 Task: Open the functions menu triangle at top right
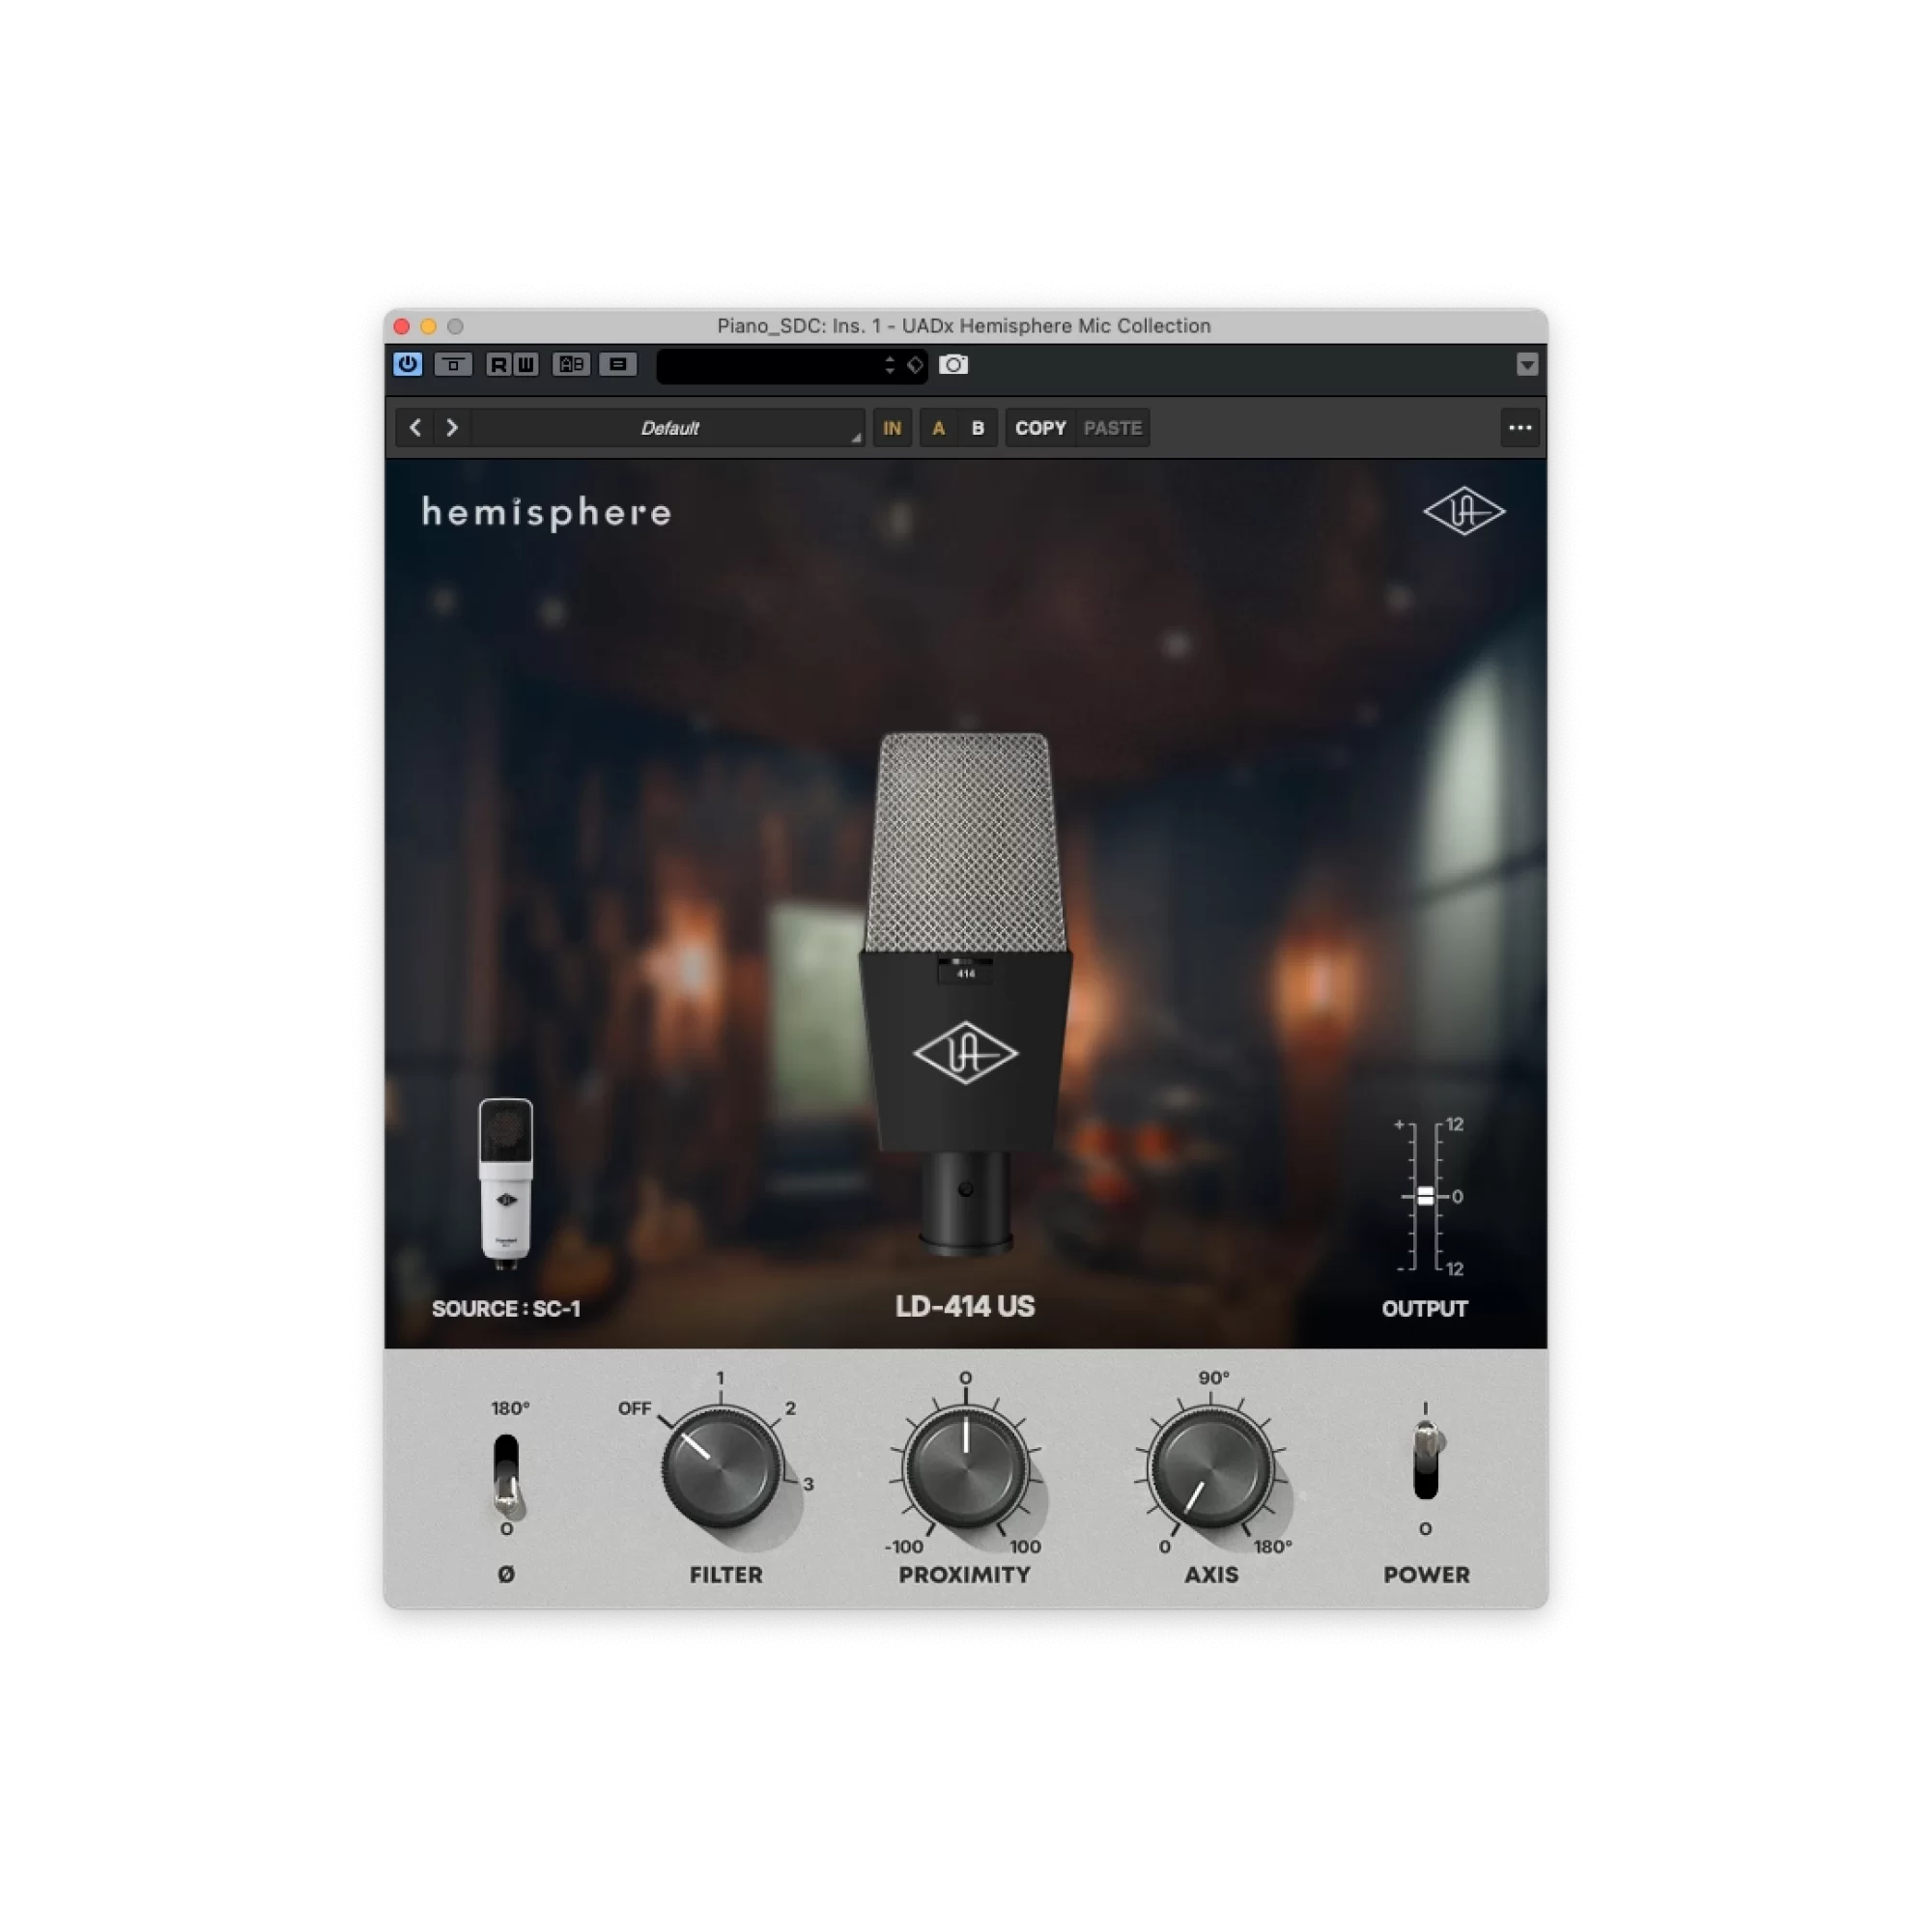[x=1526, y=364]
